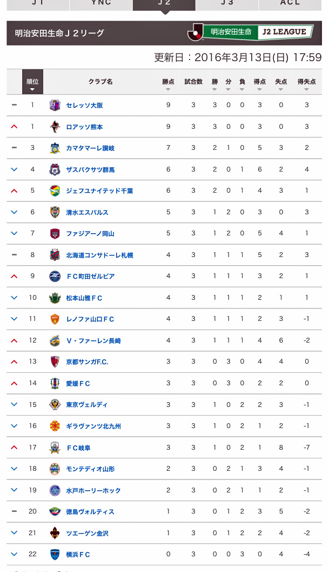The height and width of the screenshot is (572, 329).
Task: Click the Roasso Kumamoto club crest icon
Action: (55, 127)
